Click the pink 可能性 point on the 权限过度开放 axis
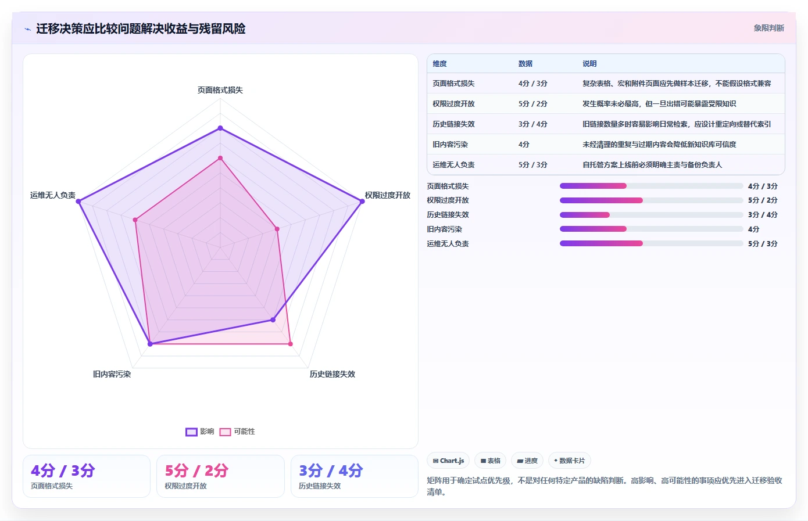Image resolution: width=808 pixels, height=521 pixels. tap(277, 229)
